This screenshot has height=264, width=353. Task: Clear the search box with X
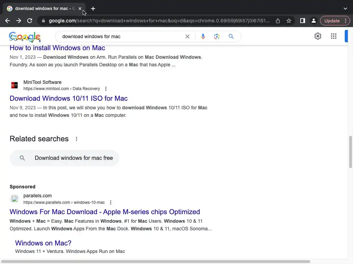[187, 36]
